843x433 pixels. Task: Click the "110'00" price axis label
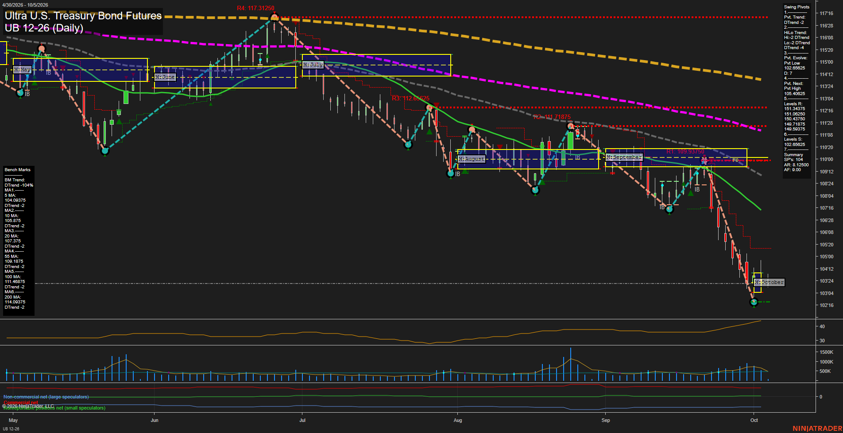[x=826, y=159]
